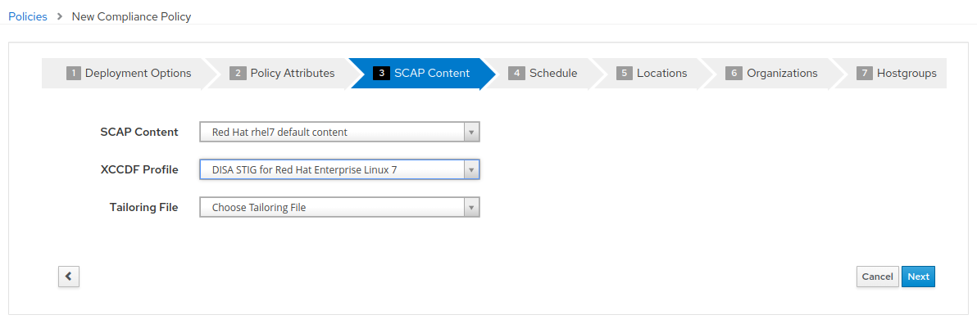Screen dimensions: 977x324
Task: Click the step number 7 badge
Action: click(864, 74)
